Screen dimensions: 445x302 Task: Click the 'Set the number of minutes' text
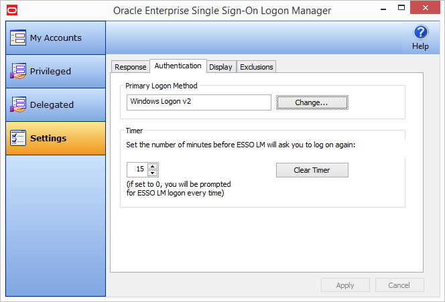coord(241,145)
